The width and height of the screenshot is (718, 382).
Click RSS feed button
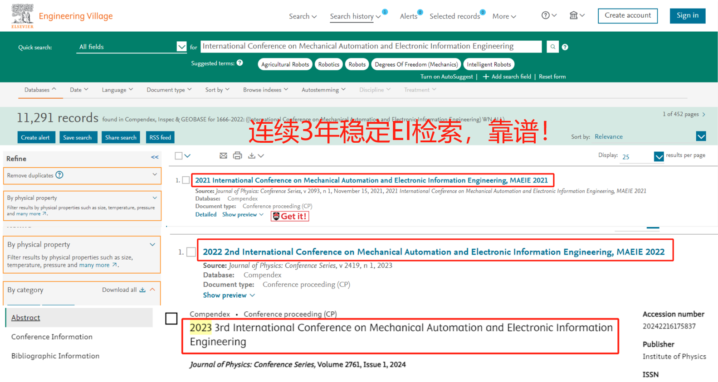click(x=160, y=137)
